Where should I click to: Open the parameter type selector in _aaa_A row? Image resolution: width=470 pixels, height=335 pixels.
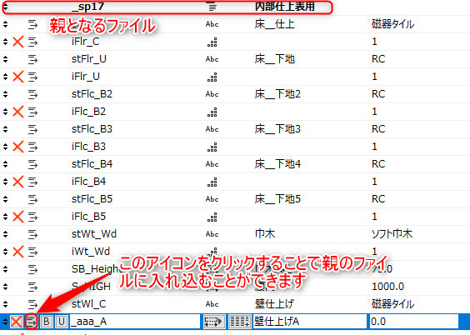(x=214, y=322)
